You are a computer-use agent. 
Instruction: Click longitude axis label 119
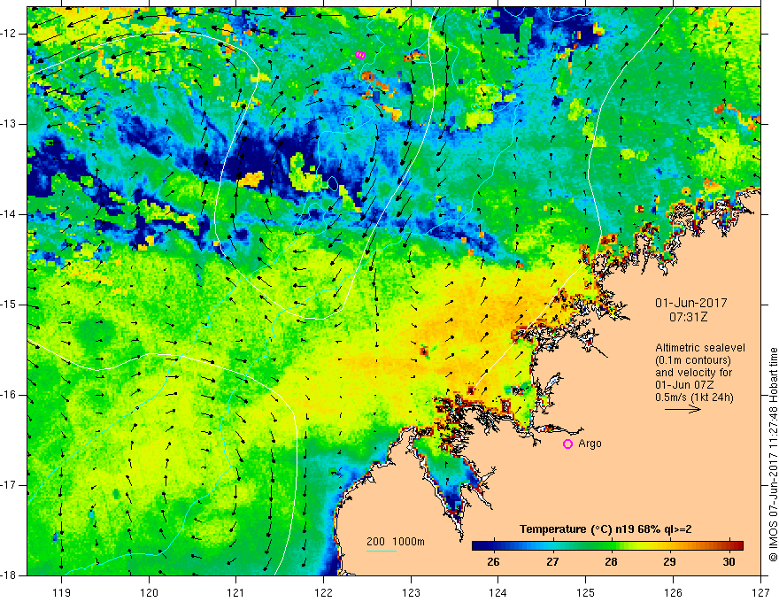pos(62,592)
